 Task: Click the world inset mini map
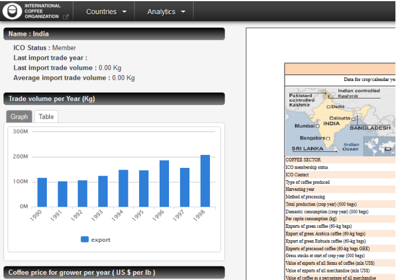pos(380,146)
